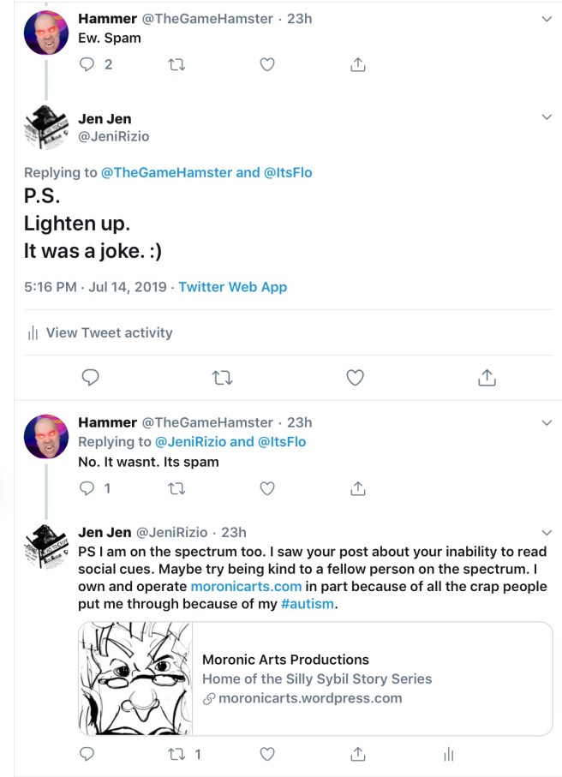Image resolution: width=562 pixels, height=777 pixels.
Task: Open Moronic Arts Productions link card
Action: tap(315, 678)
